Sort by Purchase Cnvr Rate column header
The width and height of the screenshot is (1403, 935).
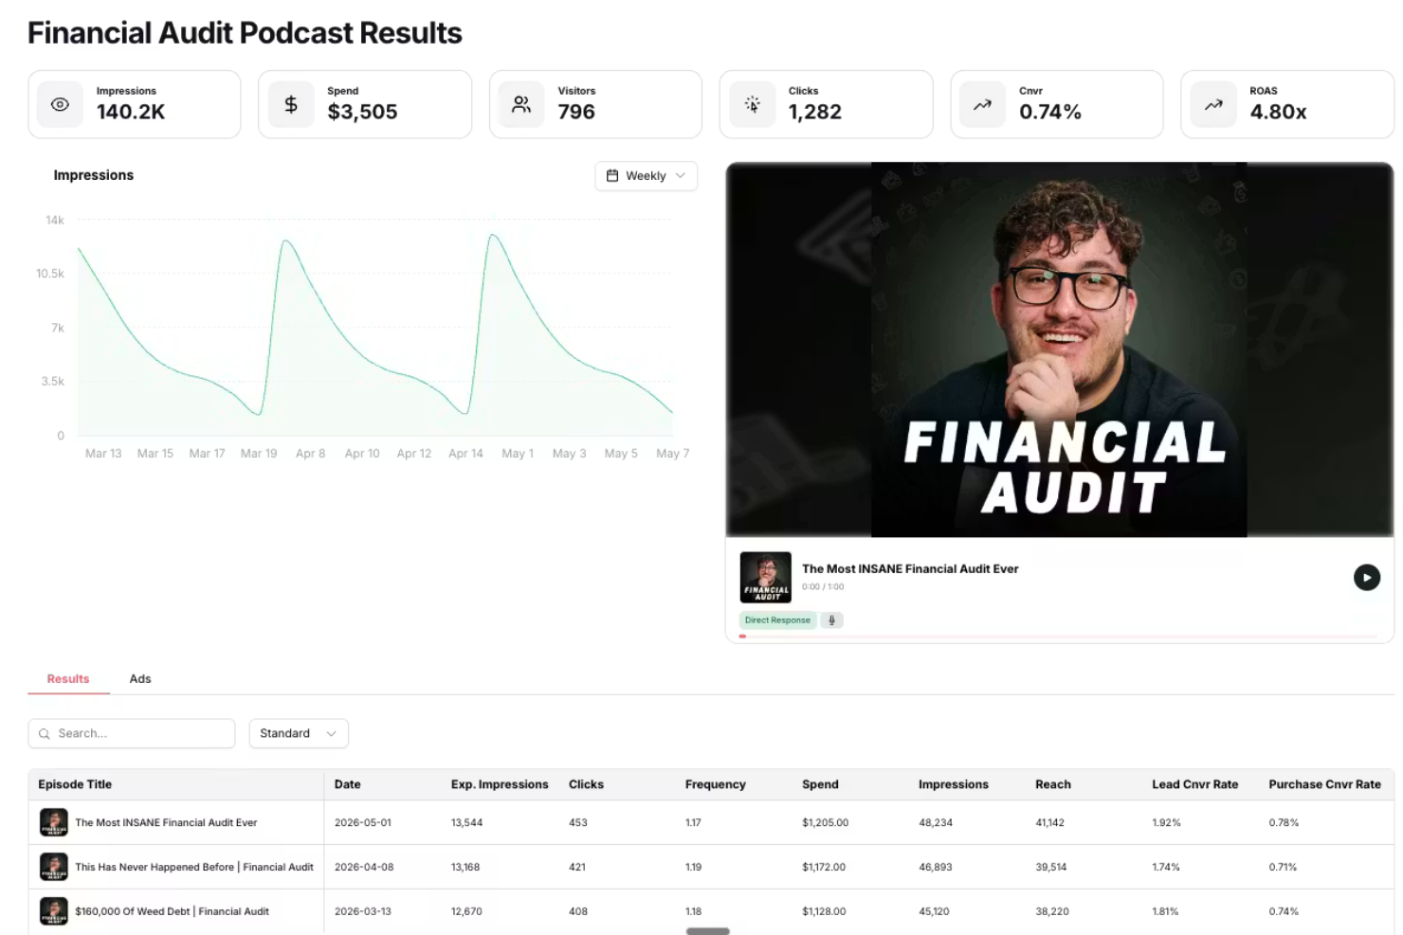pyautogui.click(x=1325, y=784)
